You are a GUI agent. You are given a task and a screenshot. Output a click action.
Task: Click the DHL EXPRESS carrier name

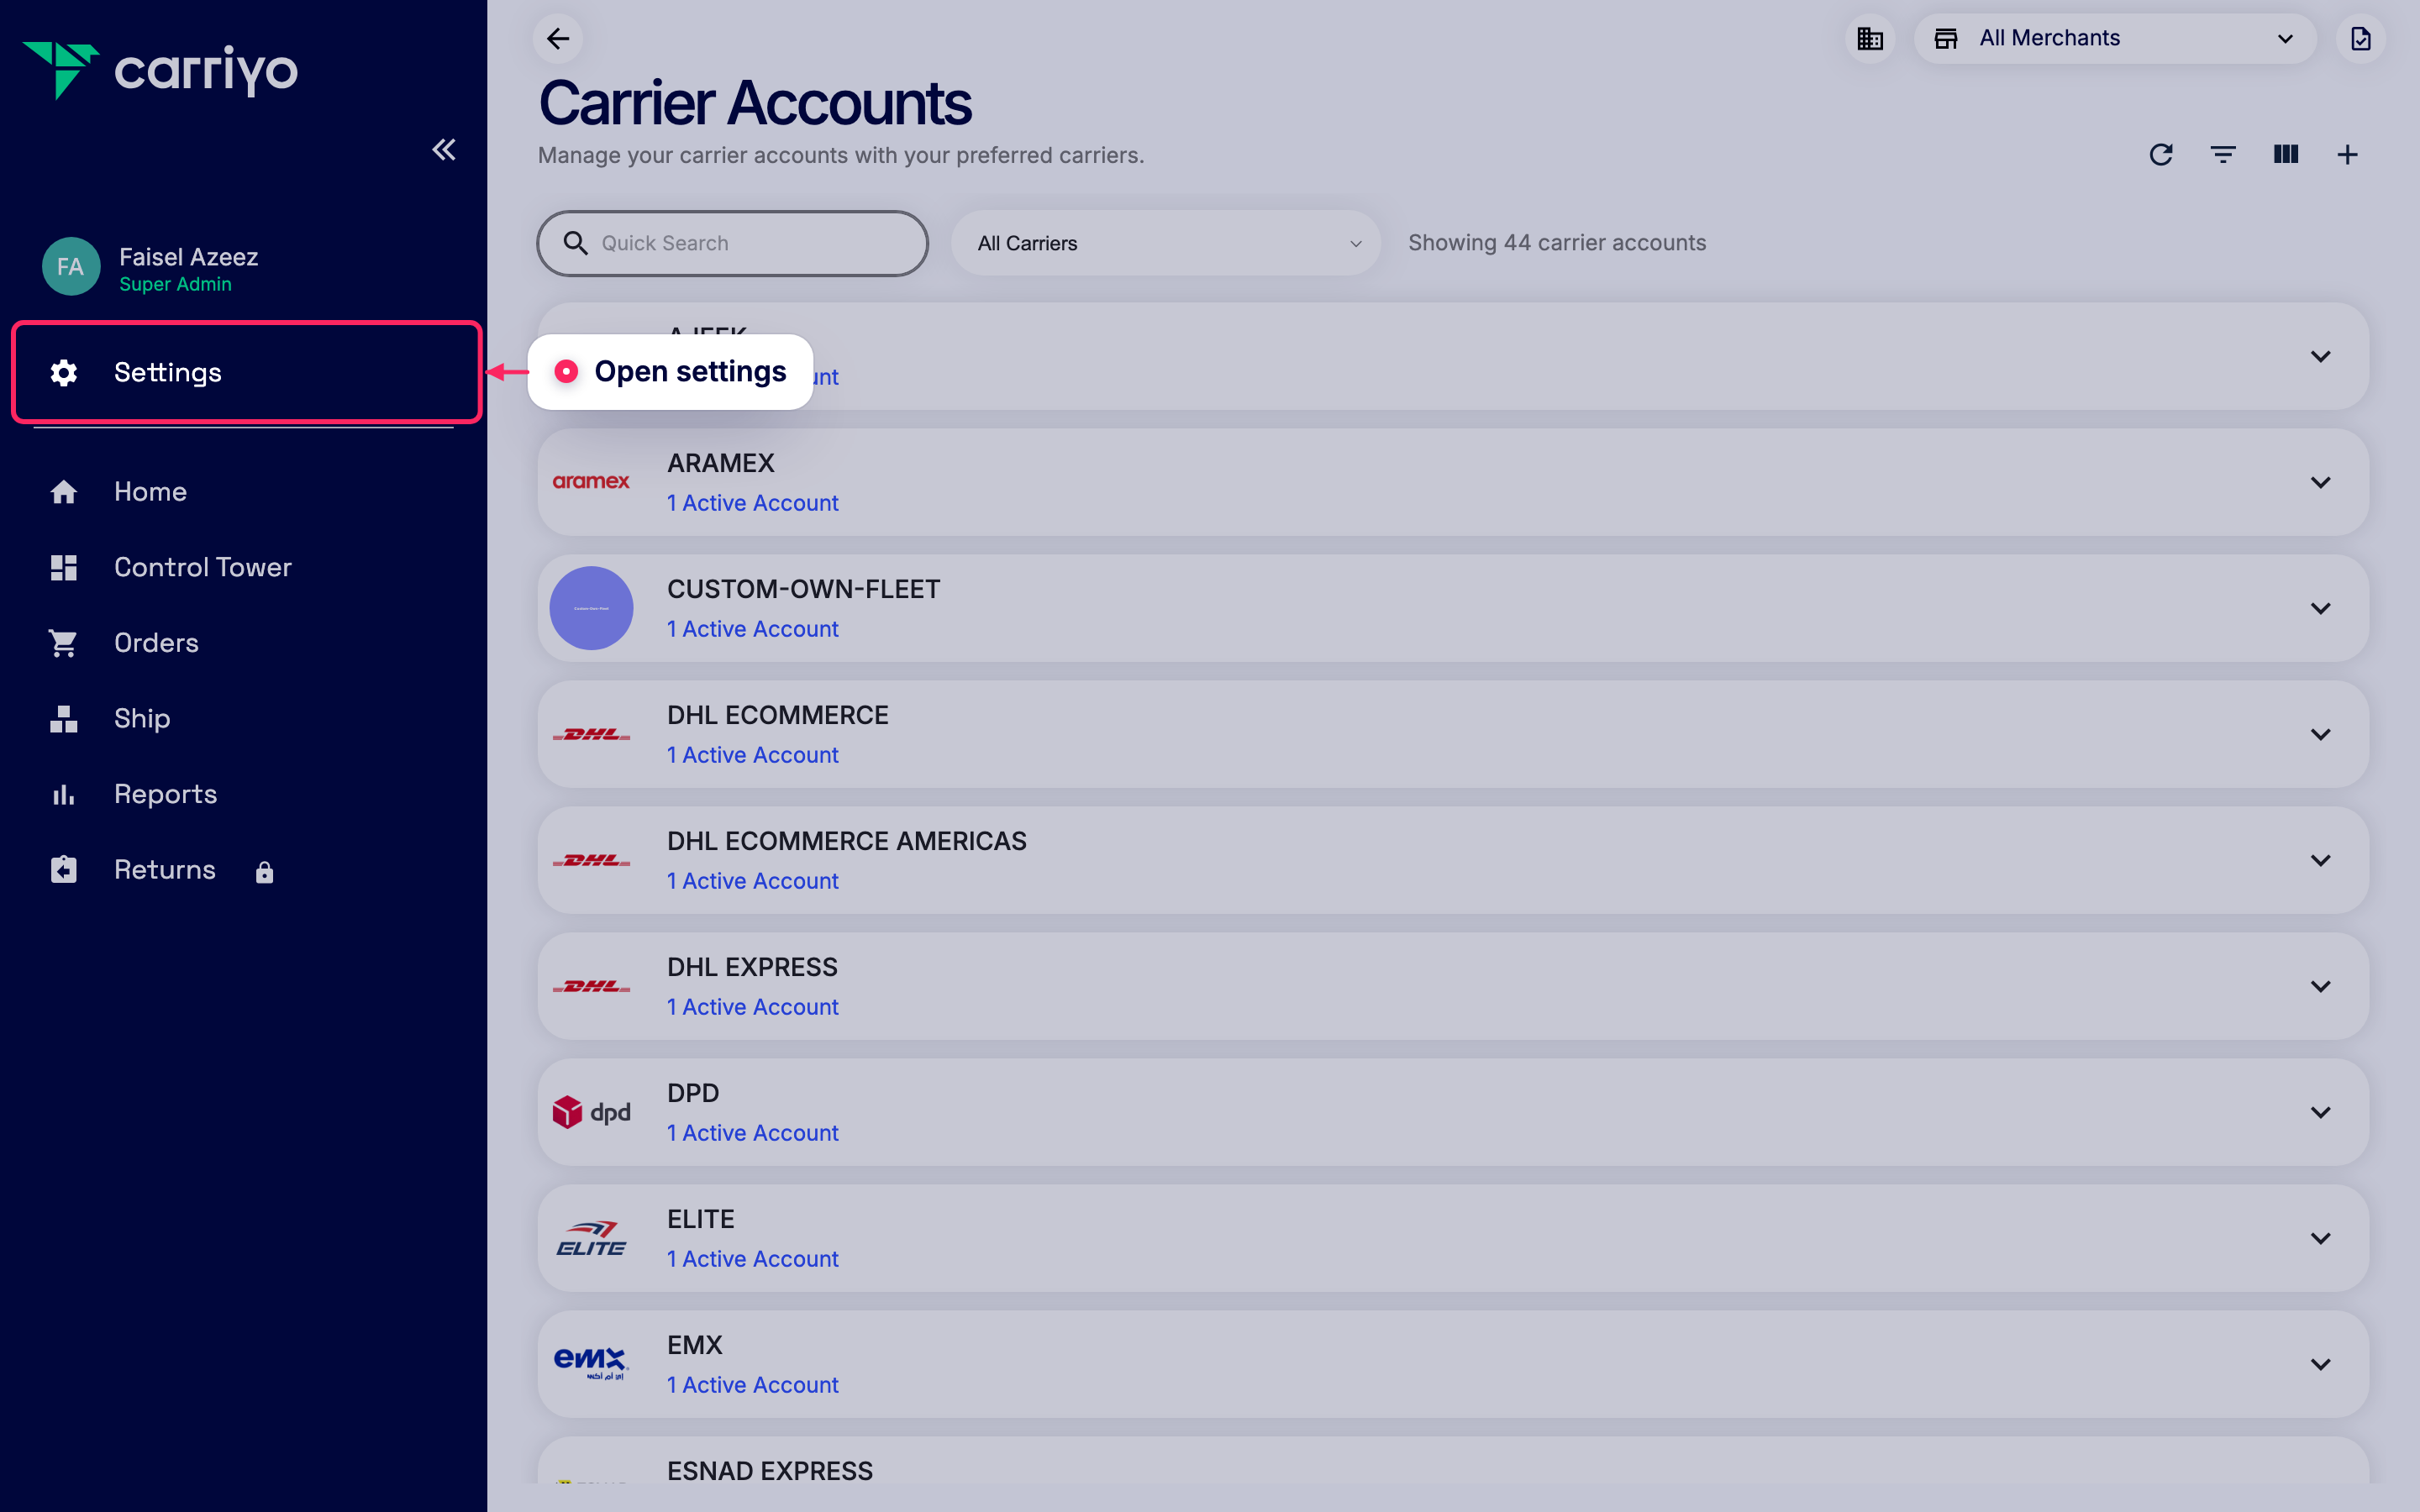pyautogui.click(x=752, y=967)
